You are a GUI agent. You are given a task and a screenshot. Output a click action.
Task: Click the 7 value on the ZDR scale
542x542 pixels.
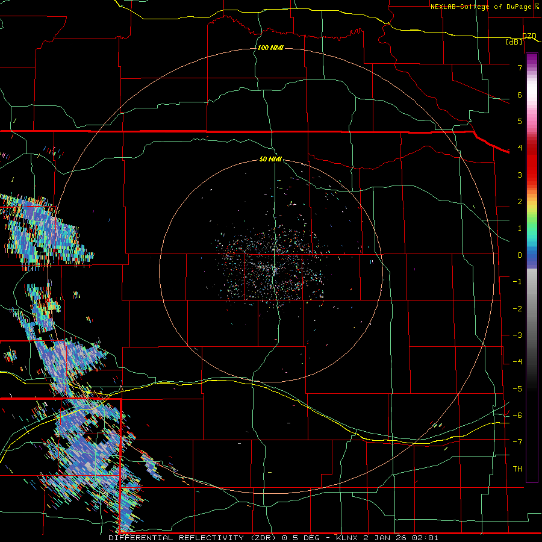click(x=520, y=67)
